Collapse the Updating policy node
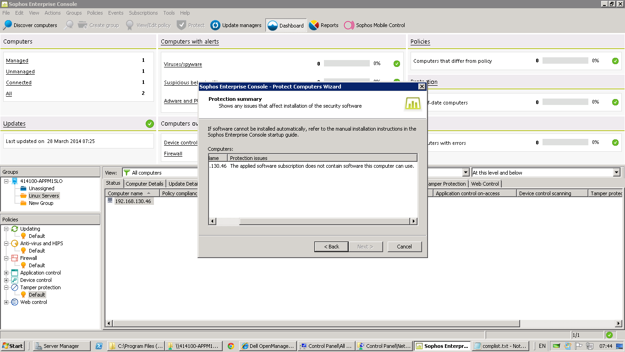Screen dimensions: 625x352 pyautogui.click(x=6, y=229)
